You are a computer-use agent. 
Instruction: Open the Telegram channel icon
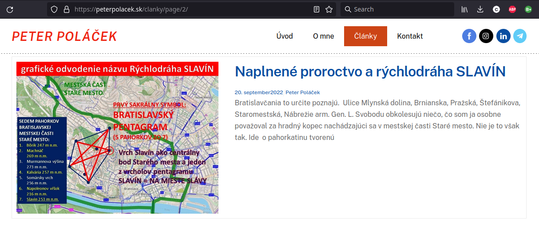[520, 36]
